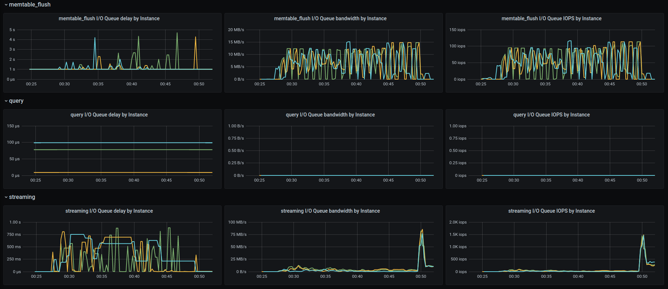Click the "50 iops" axis label
This screenshot has width=668, height=289.
coord(459,63)
